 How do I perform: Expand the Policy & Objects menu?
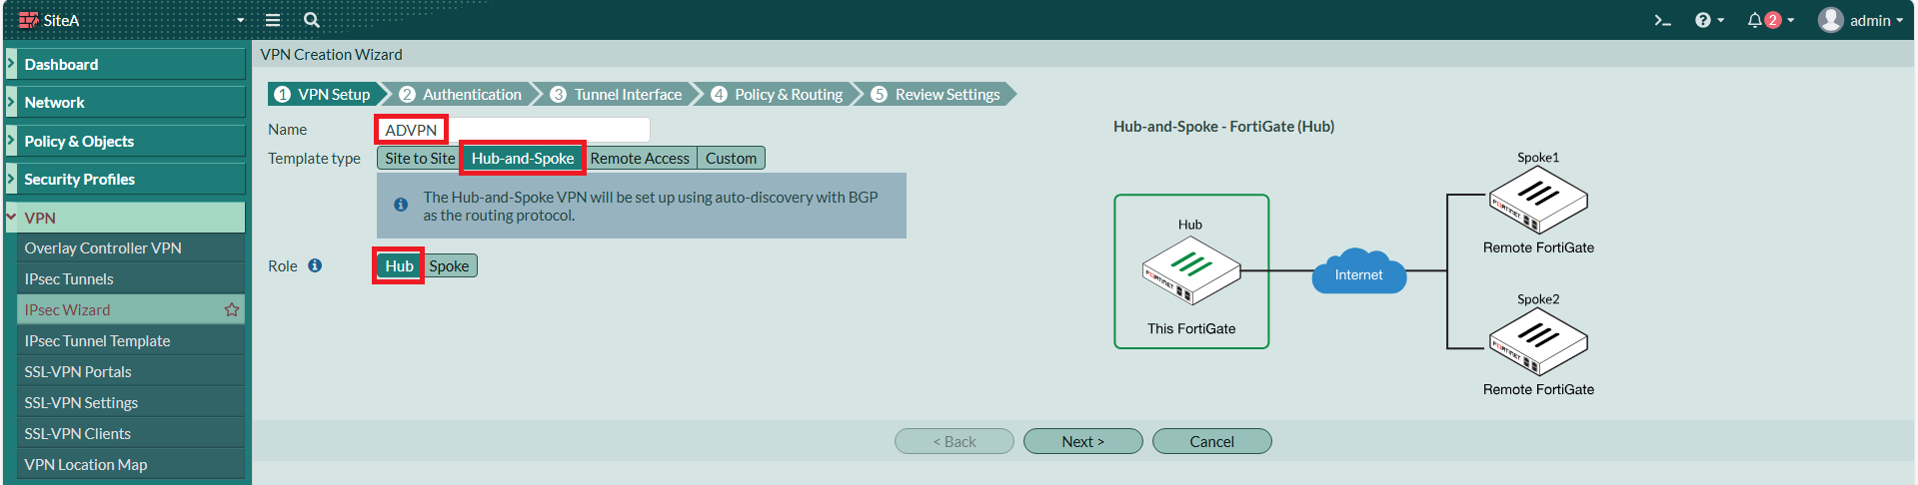(125, 141)
